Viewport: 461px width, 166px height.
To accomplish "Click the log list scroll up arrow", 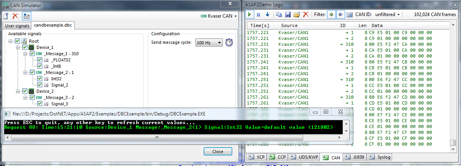I will coord(453,25).
